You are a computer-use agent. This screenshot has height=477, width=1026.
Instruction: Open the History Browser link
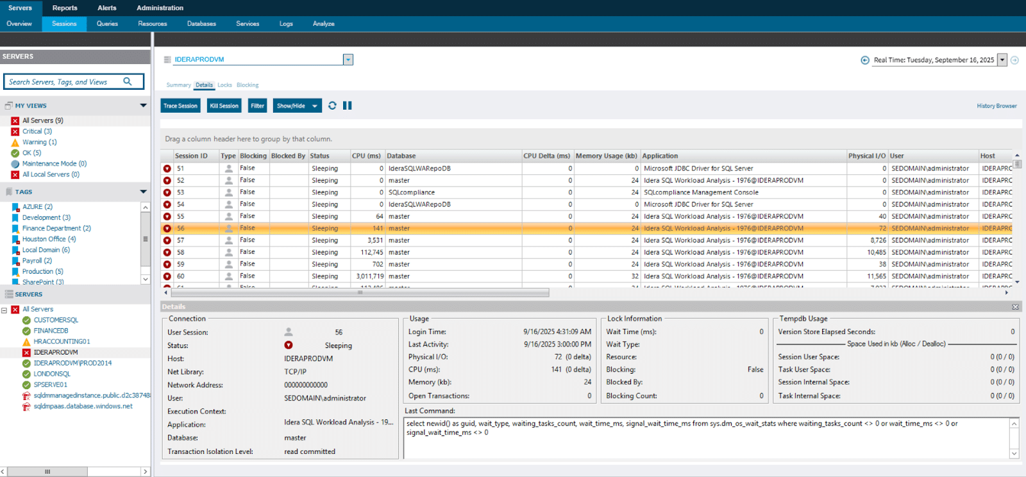tap(997, 106)
